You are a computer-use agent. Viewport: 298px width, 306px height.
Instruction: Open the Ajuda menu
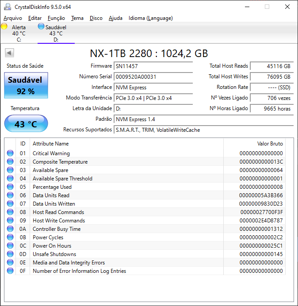[x=115, y=18]
